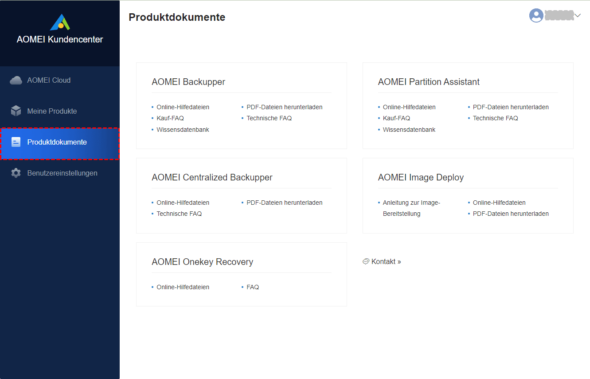Screen dimensions: 590x379
Task: Open Kauf-FAQ under AOMEI Partition Assistant
Action: coord(396,118)
